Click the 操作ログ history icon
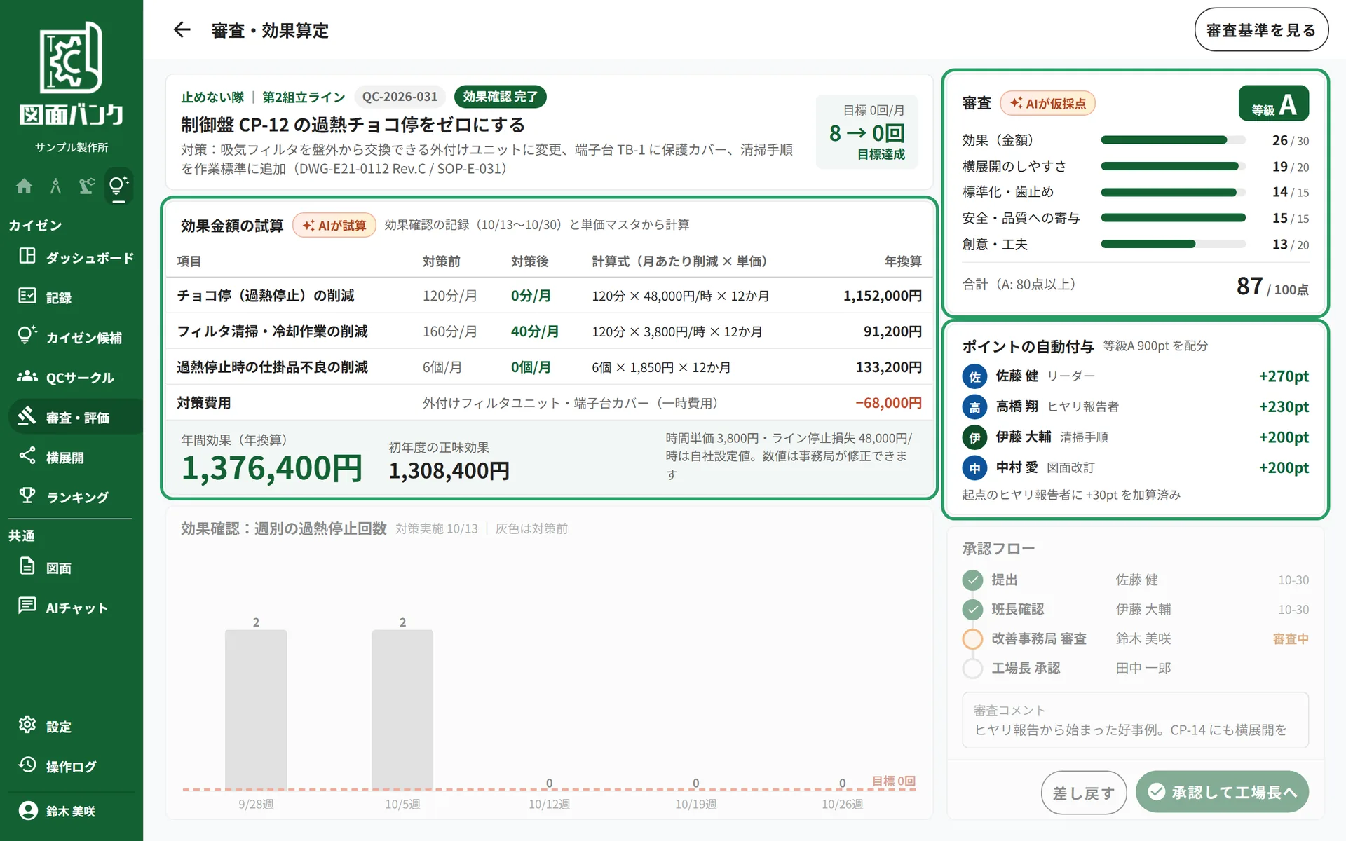The image size is (1346, 841). 27,765
